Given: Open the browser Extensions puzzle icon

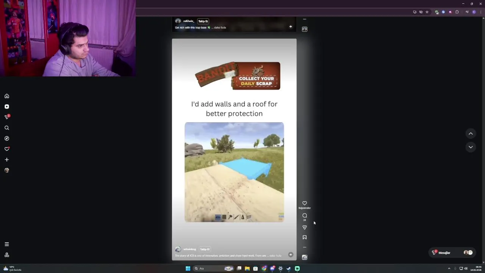Looking at the screenshot, I should pos(457,12).
